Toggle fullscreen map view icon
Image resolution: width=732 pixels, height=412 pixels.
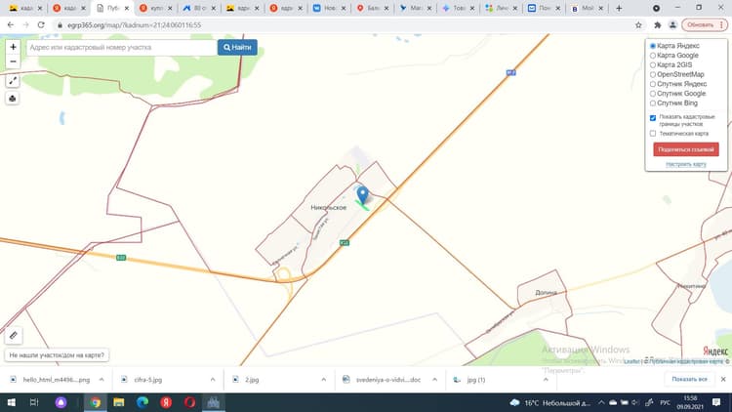point(13,81)
